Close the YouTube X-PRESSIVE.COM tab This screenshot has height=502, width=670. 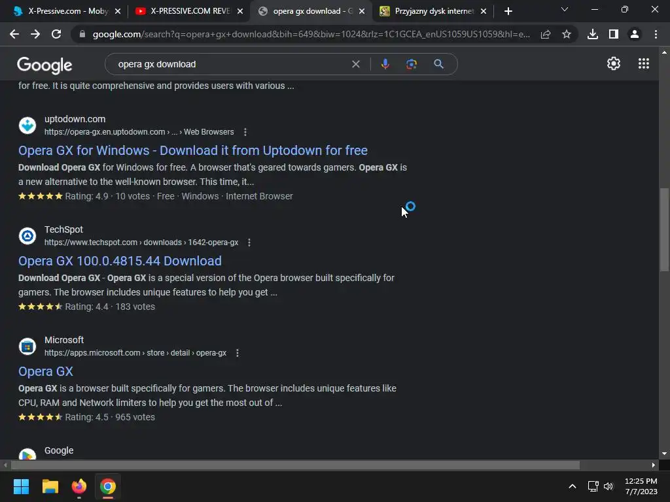[x=240, y=11]
